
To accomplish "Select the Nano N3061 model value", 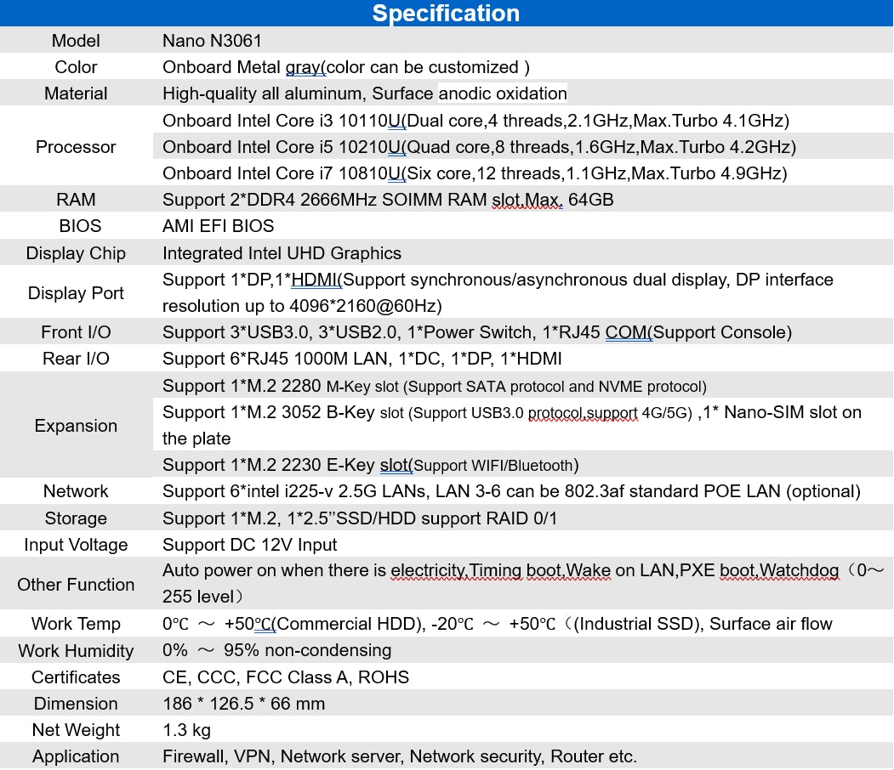I will [214, 41].
